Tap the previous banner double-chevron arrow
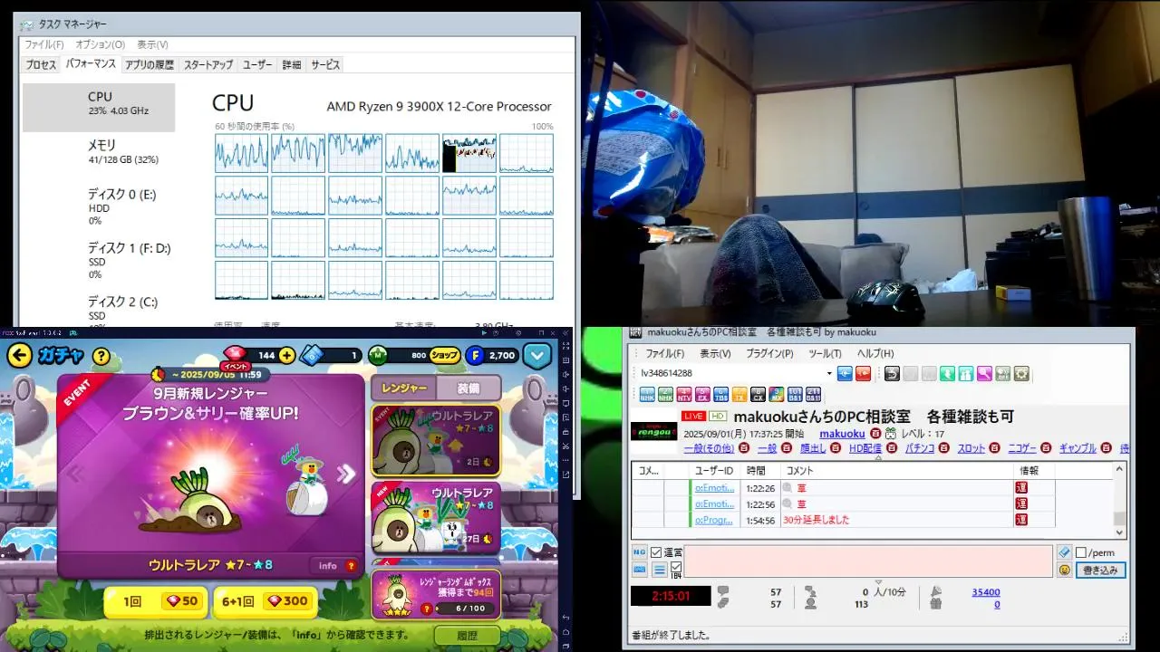Image resolution: width=1160 pixels, height=652 pixels. pos(76,474)
